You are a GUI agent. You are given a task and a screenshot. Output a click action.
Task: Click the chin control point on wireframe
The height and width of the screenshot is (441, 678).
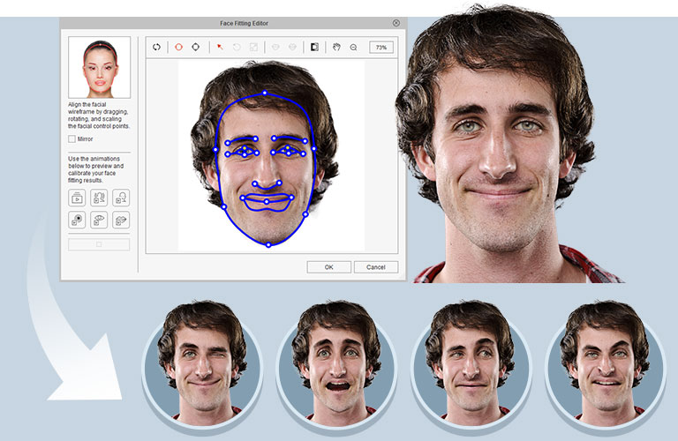tap(268, 244)
